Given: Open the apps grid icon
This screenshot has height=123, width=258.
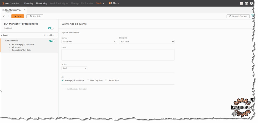Looking at the screenshot, I should (x=241, y=3).
